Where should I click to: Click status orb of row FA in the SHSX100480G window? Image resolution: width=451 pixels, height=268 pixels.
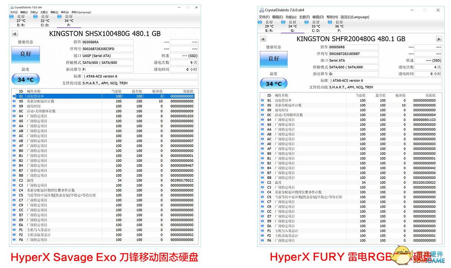click(14, 240)
